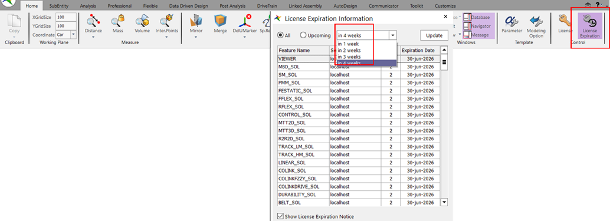Click the Update button
This screenshot has height=221, width=610.
pyautogui.click(x=434, y=35)
